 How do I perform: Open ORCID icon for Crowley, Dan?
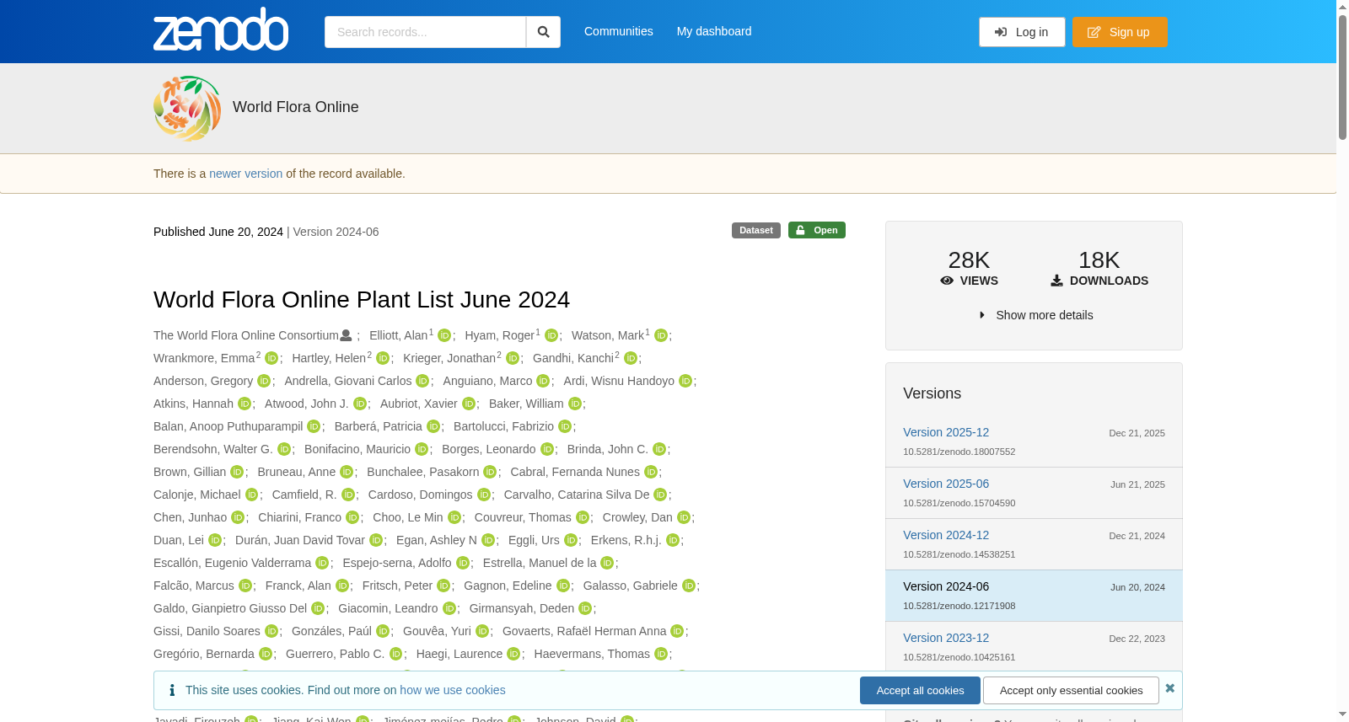tap(684, 517)
